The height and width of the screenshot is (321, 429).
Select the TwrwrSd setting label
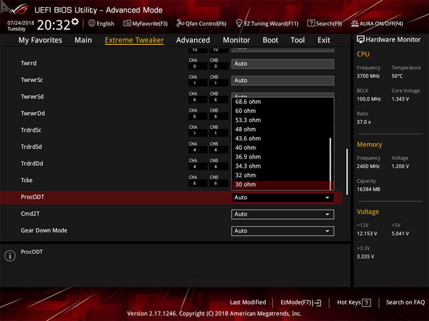coord(32,97)
